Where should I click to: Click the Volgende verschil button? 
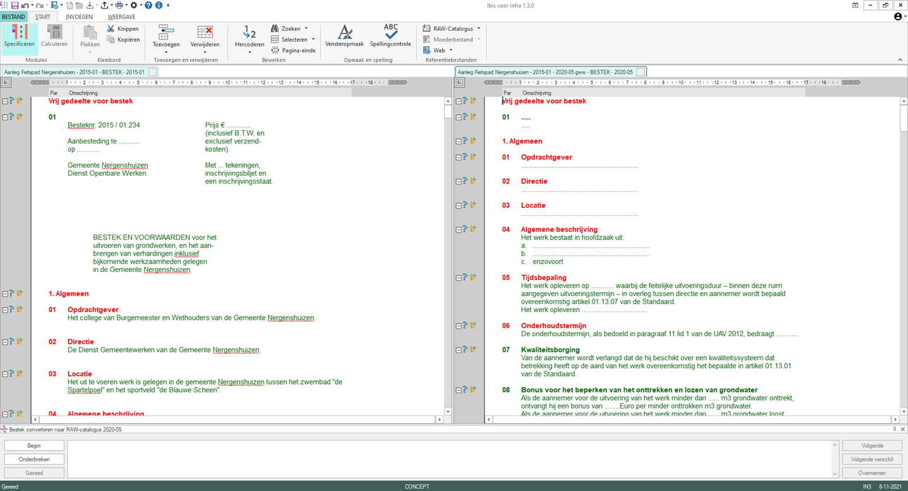[x=872, y=460]
